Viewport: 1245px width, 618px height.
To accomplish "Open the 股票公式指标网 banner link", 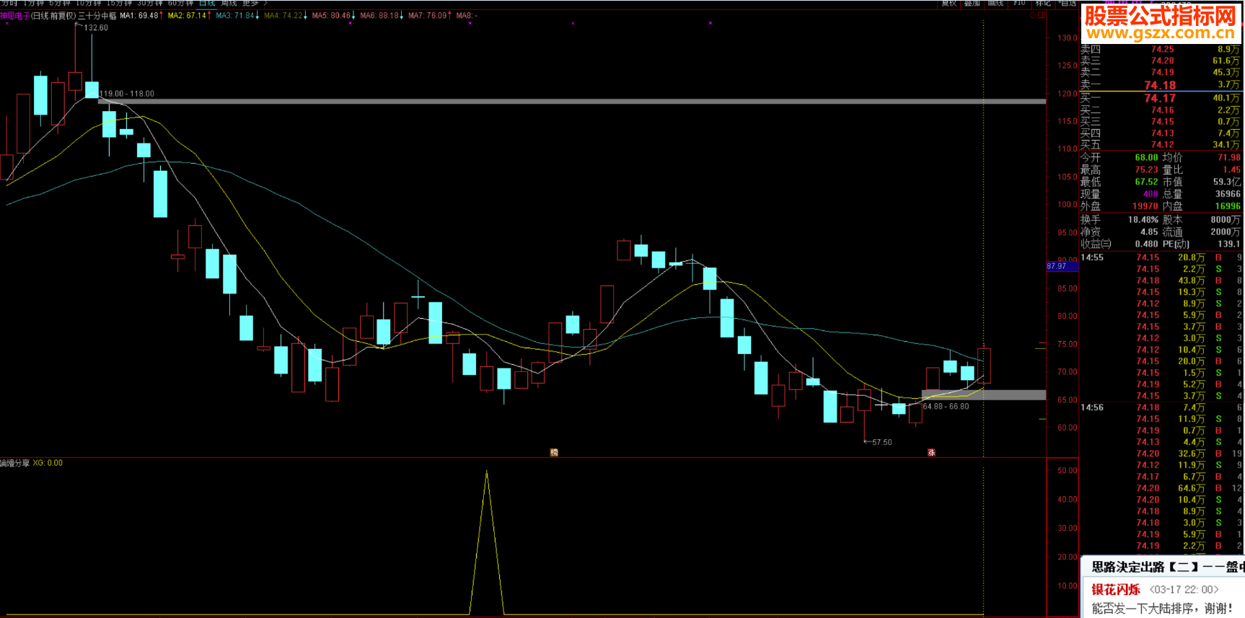I will pyautogui.click(x=1161, y=22).
